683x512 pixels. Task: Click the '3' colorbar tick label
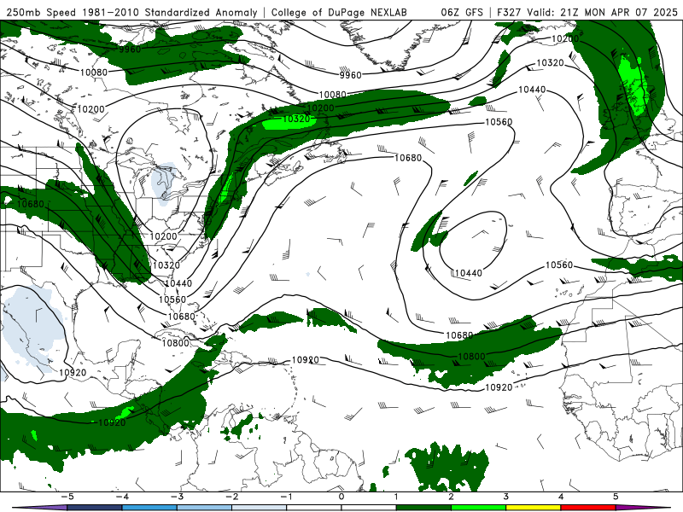pos(506,497)
